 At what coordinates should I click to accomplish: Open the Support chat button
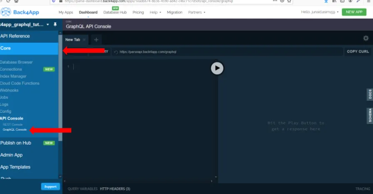50,187
